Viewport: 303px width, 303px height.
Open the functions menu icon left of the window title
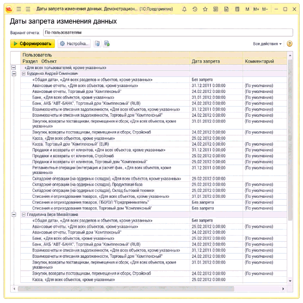[28, 9]
